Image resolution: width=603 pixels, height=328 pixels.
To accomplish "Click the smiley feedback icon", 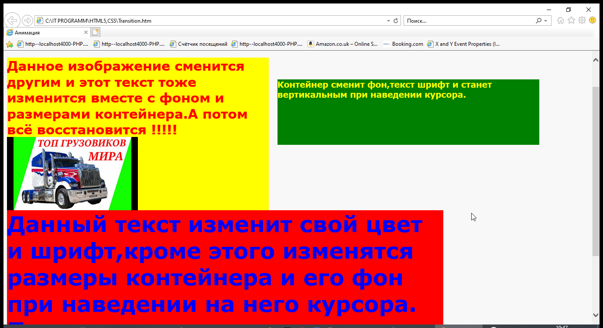I will point(593,20).
